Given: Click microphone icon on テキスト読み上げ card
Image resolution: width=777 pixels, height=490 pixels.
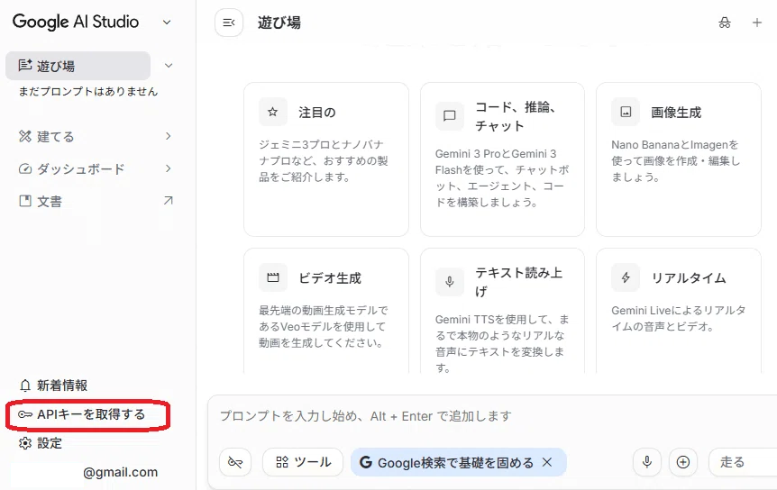Looking at the screenshot, I should point(450,282).
